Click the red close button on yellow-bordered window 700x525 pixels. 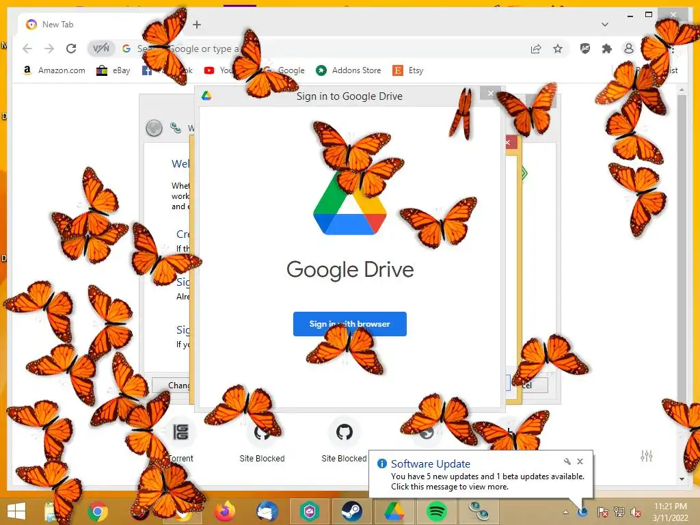pyautogui.click(x=509, y=142)
